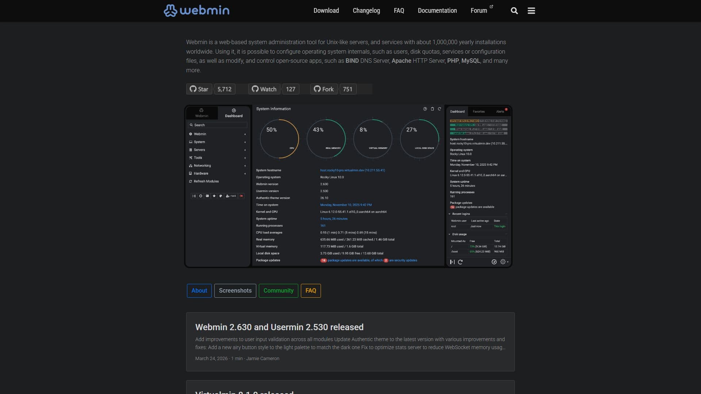Select the About tab button
Screen dimensions: 701x394
coord(199,291)
